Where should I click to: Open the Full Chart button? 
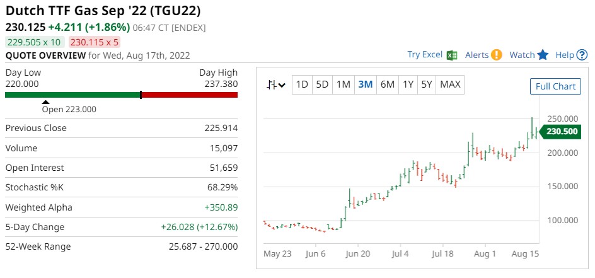click(x=555, y=86)
